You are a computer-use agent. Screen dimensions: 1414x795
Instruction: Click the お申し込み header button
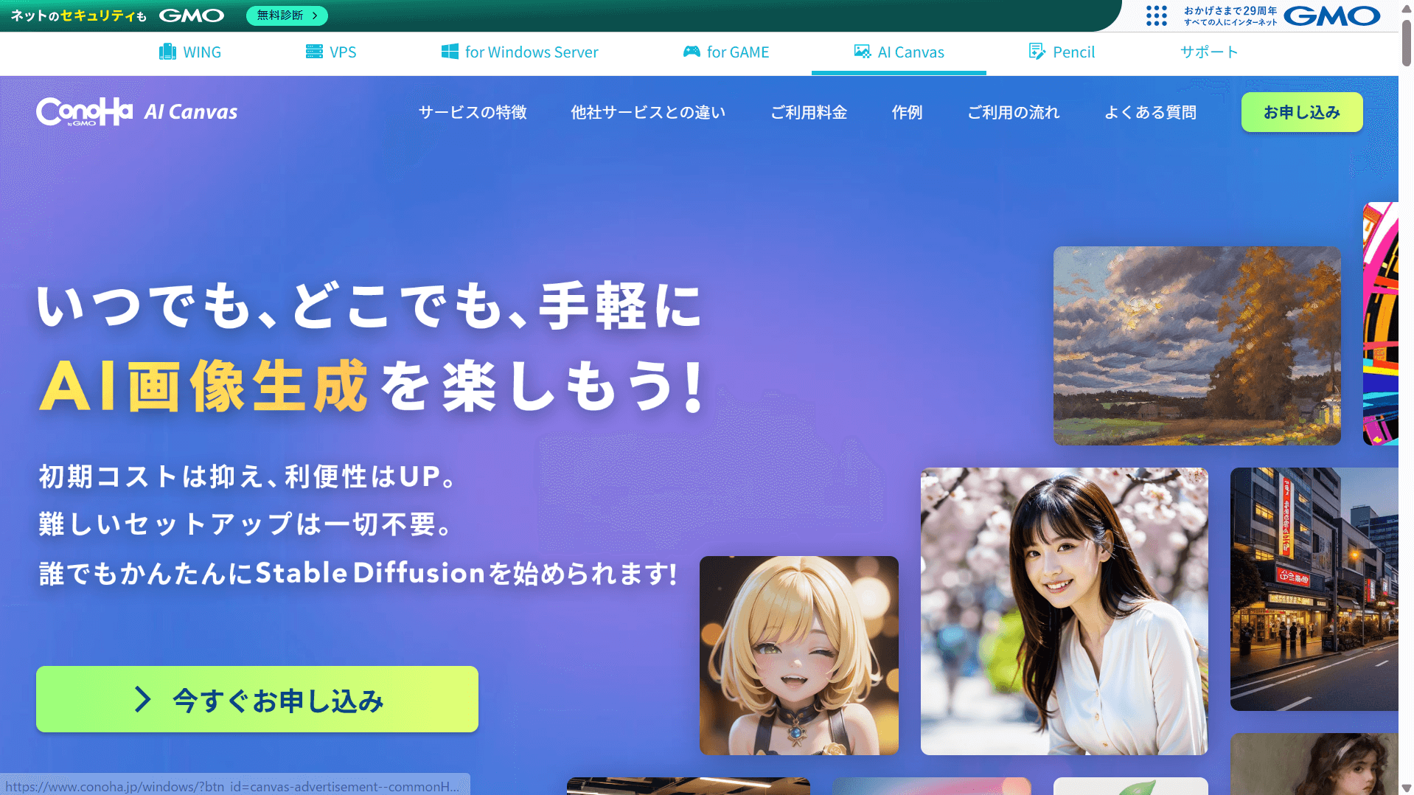[x=1302, y=112]
